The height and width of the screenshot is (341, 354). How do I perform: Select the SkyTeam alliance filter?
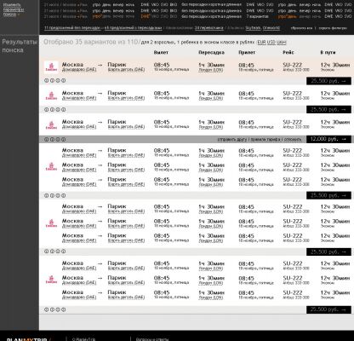point(253,28)
